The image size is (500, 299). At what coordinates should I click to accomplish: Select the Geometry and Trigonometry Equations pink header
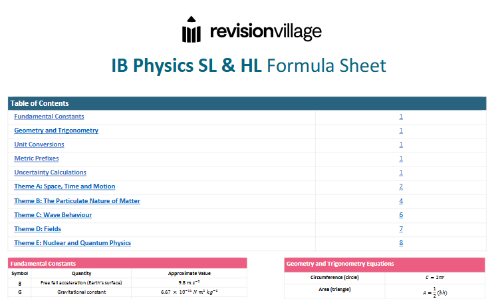pyautogui.click(x=384, y=264)
